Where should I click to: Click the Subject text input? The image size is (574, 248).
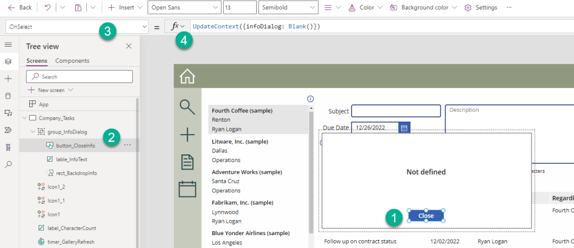tap(396, 111)
